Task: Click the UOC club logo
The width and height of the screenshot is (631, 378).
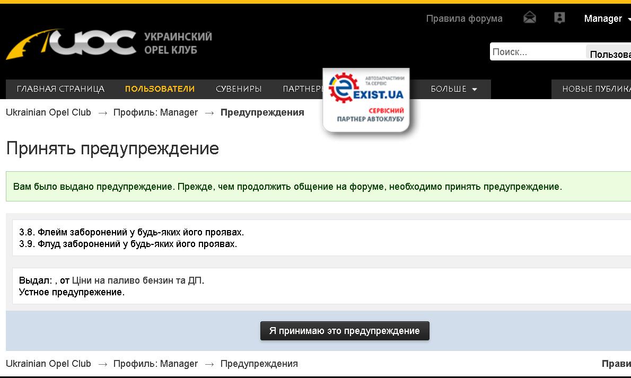Action: 71,44
